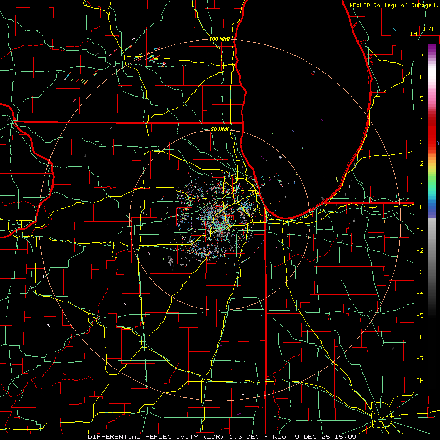Click the '7' value on the color scale

click(422, 55)
